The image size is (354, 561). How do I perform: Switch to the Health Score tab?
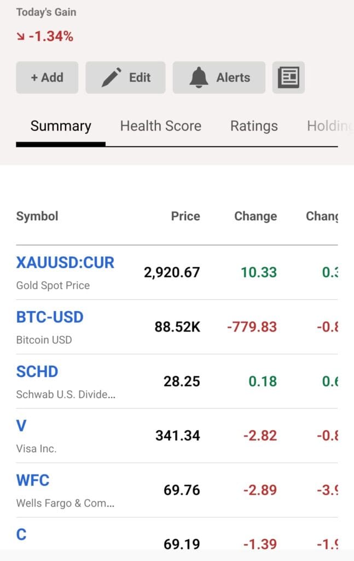tap(160, 125)
